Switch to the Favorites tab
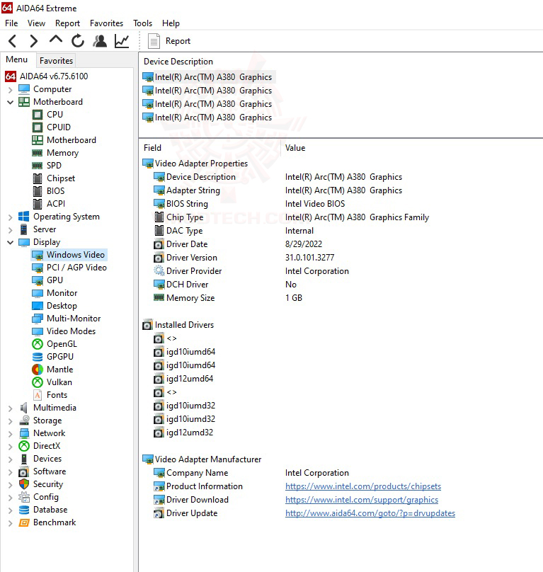The width and height of the screenshot is (543, 572). (x=56, y=61)
